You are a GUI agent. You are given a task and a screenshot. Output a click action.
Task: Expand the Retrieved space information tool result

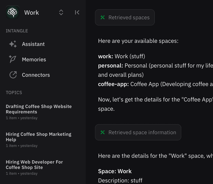point(138,132)
